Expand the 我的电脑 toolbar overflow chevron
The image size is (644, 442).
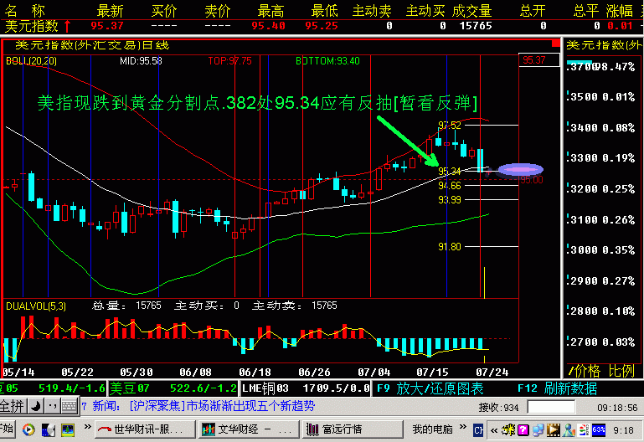pyautogui.click(x=463, y=427)
